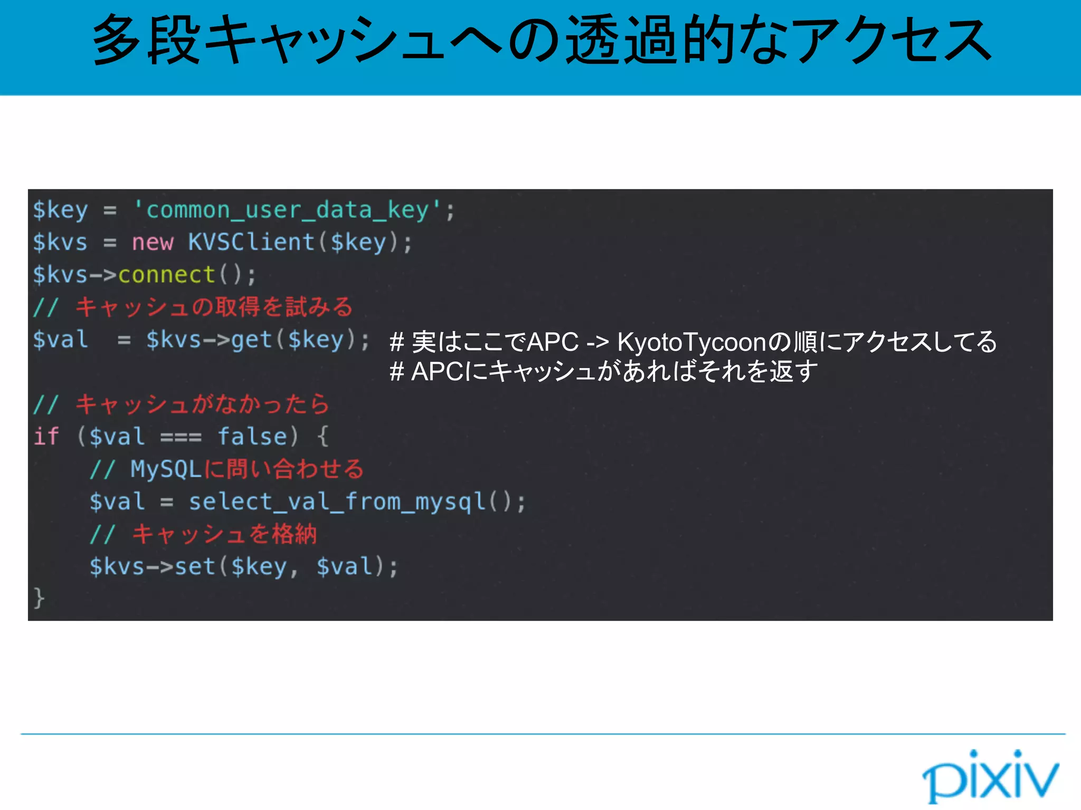1081x810 pixels.
Task: Click the comment // キャッシュを格納
Action: (x=203, y=534)
